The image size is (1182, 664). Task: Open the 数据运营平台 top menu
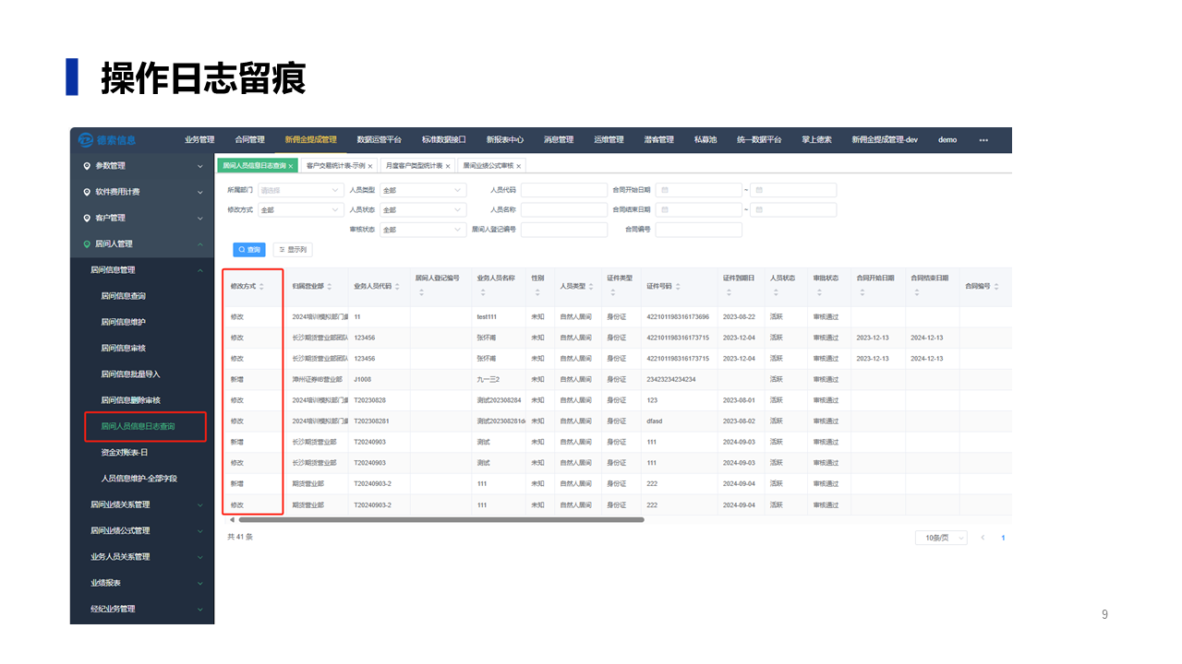coord(380,140)
